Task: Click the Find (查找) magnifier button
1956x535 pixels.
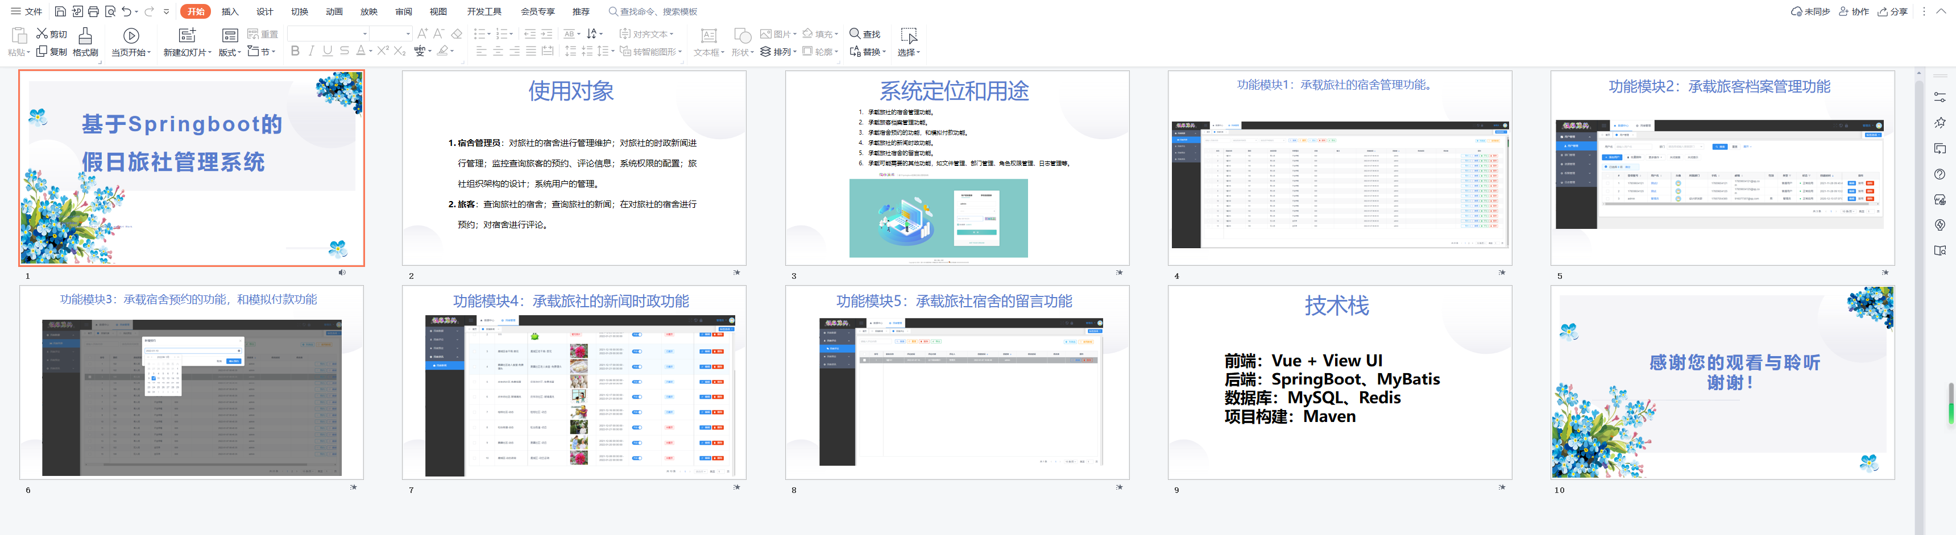Action: tap(865, 34)
